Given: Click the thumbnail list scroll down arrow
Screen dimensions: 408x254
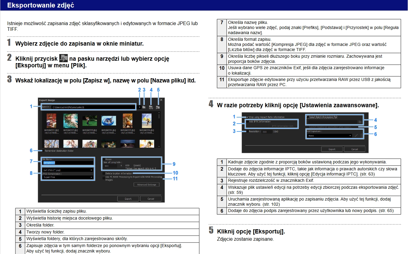Looking at the screenshot, I should (159, 146).
